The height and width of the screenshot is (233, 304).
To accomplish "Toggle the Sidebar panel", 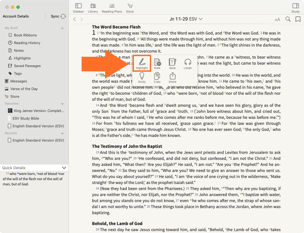I will coord(78,8).
